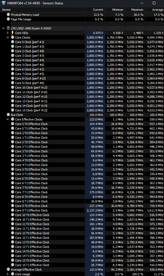This screenshot has height=276, width=164.
Task: Click the icon beside Core 6 Clock (perf #2)
Action: (x=13, y=69)
